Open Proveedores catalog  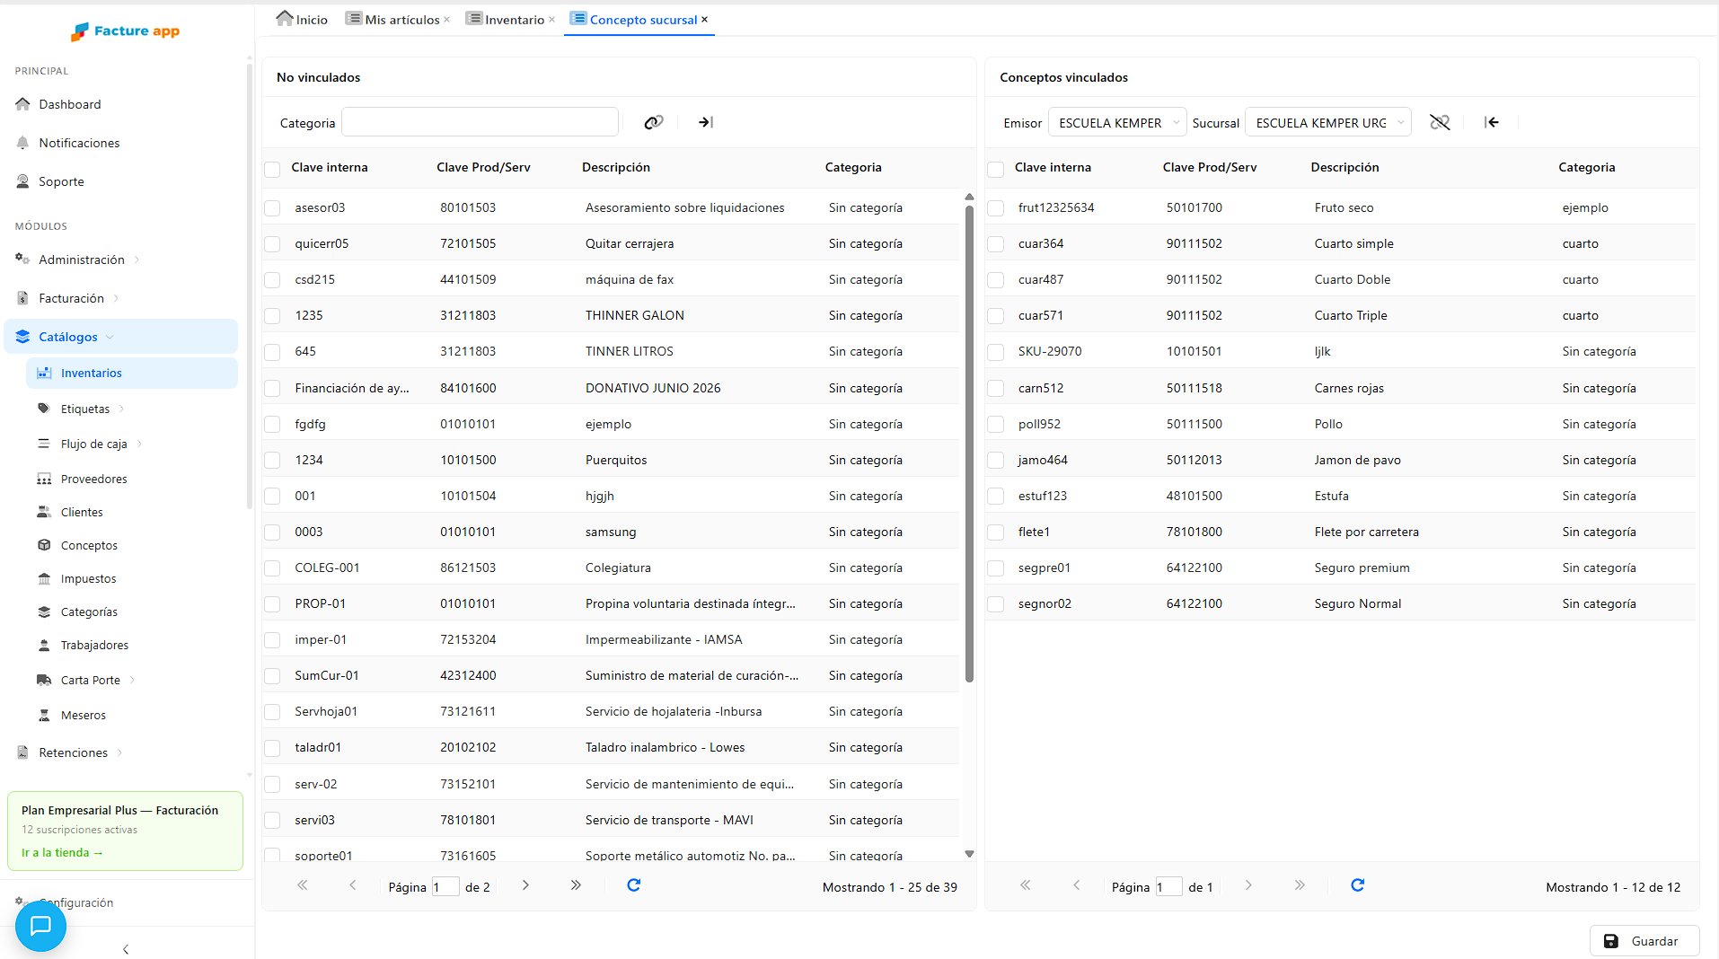94,479
